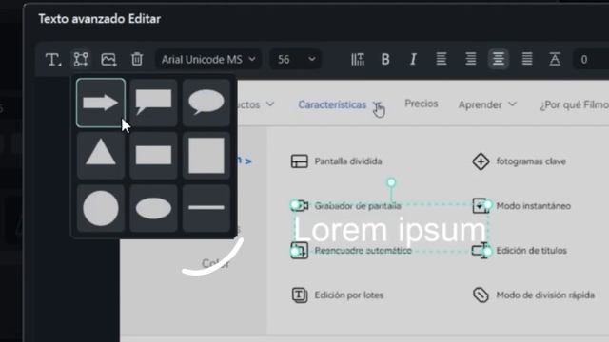Choose the ellipse shape
The width and height of the screenshot is (609, 342).
(x=153, y=208)
